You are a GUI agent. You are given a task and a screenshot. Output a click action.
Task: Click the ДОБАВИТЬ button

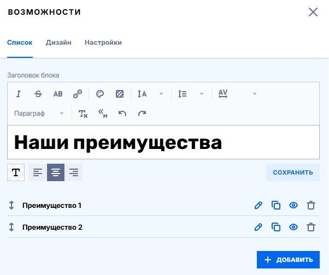point(289,260)
